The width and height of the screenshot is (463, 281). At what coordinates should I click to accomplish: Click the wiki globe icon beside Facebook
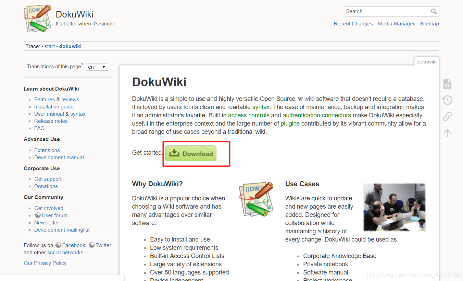(x=59, y=245)
